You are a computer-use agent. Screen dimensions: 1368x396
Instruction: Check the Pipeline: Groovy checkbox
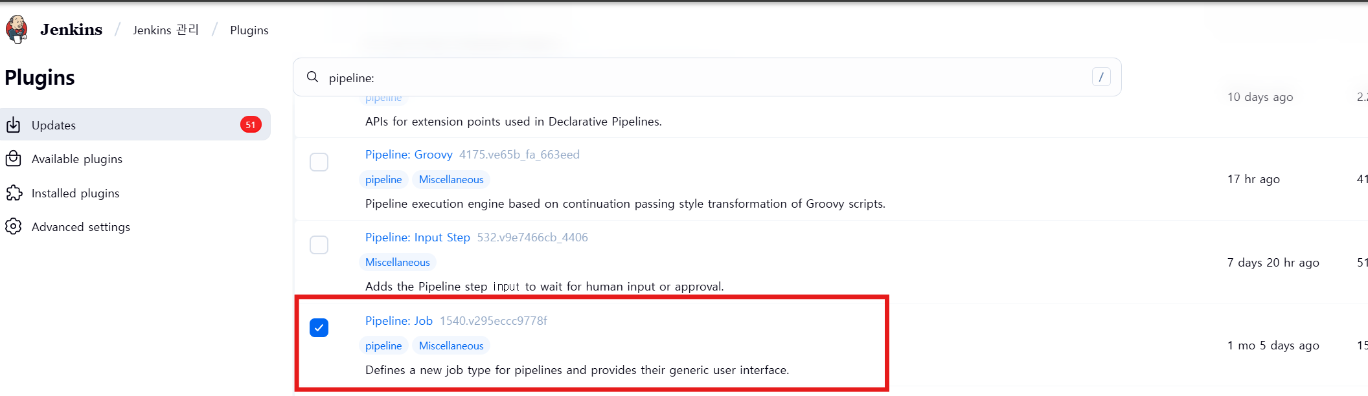[319, 162]
